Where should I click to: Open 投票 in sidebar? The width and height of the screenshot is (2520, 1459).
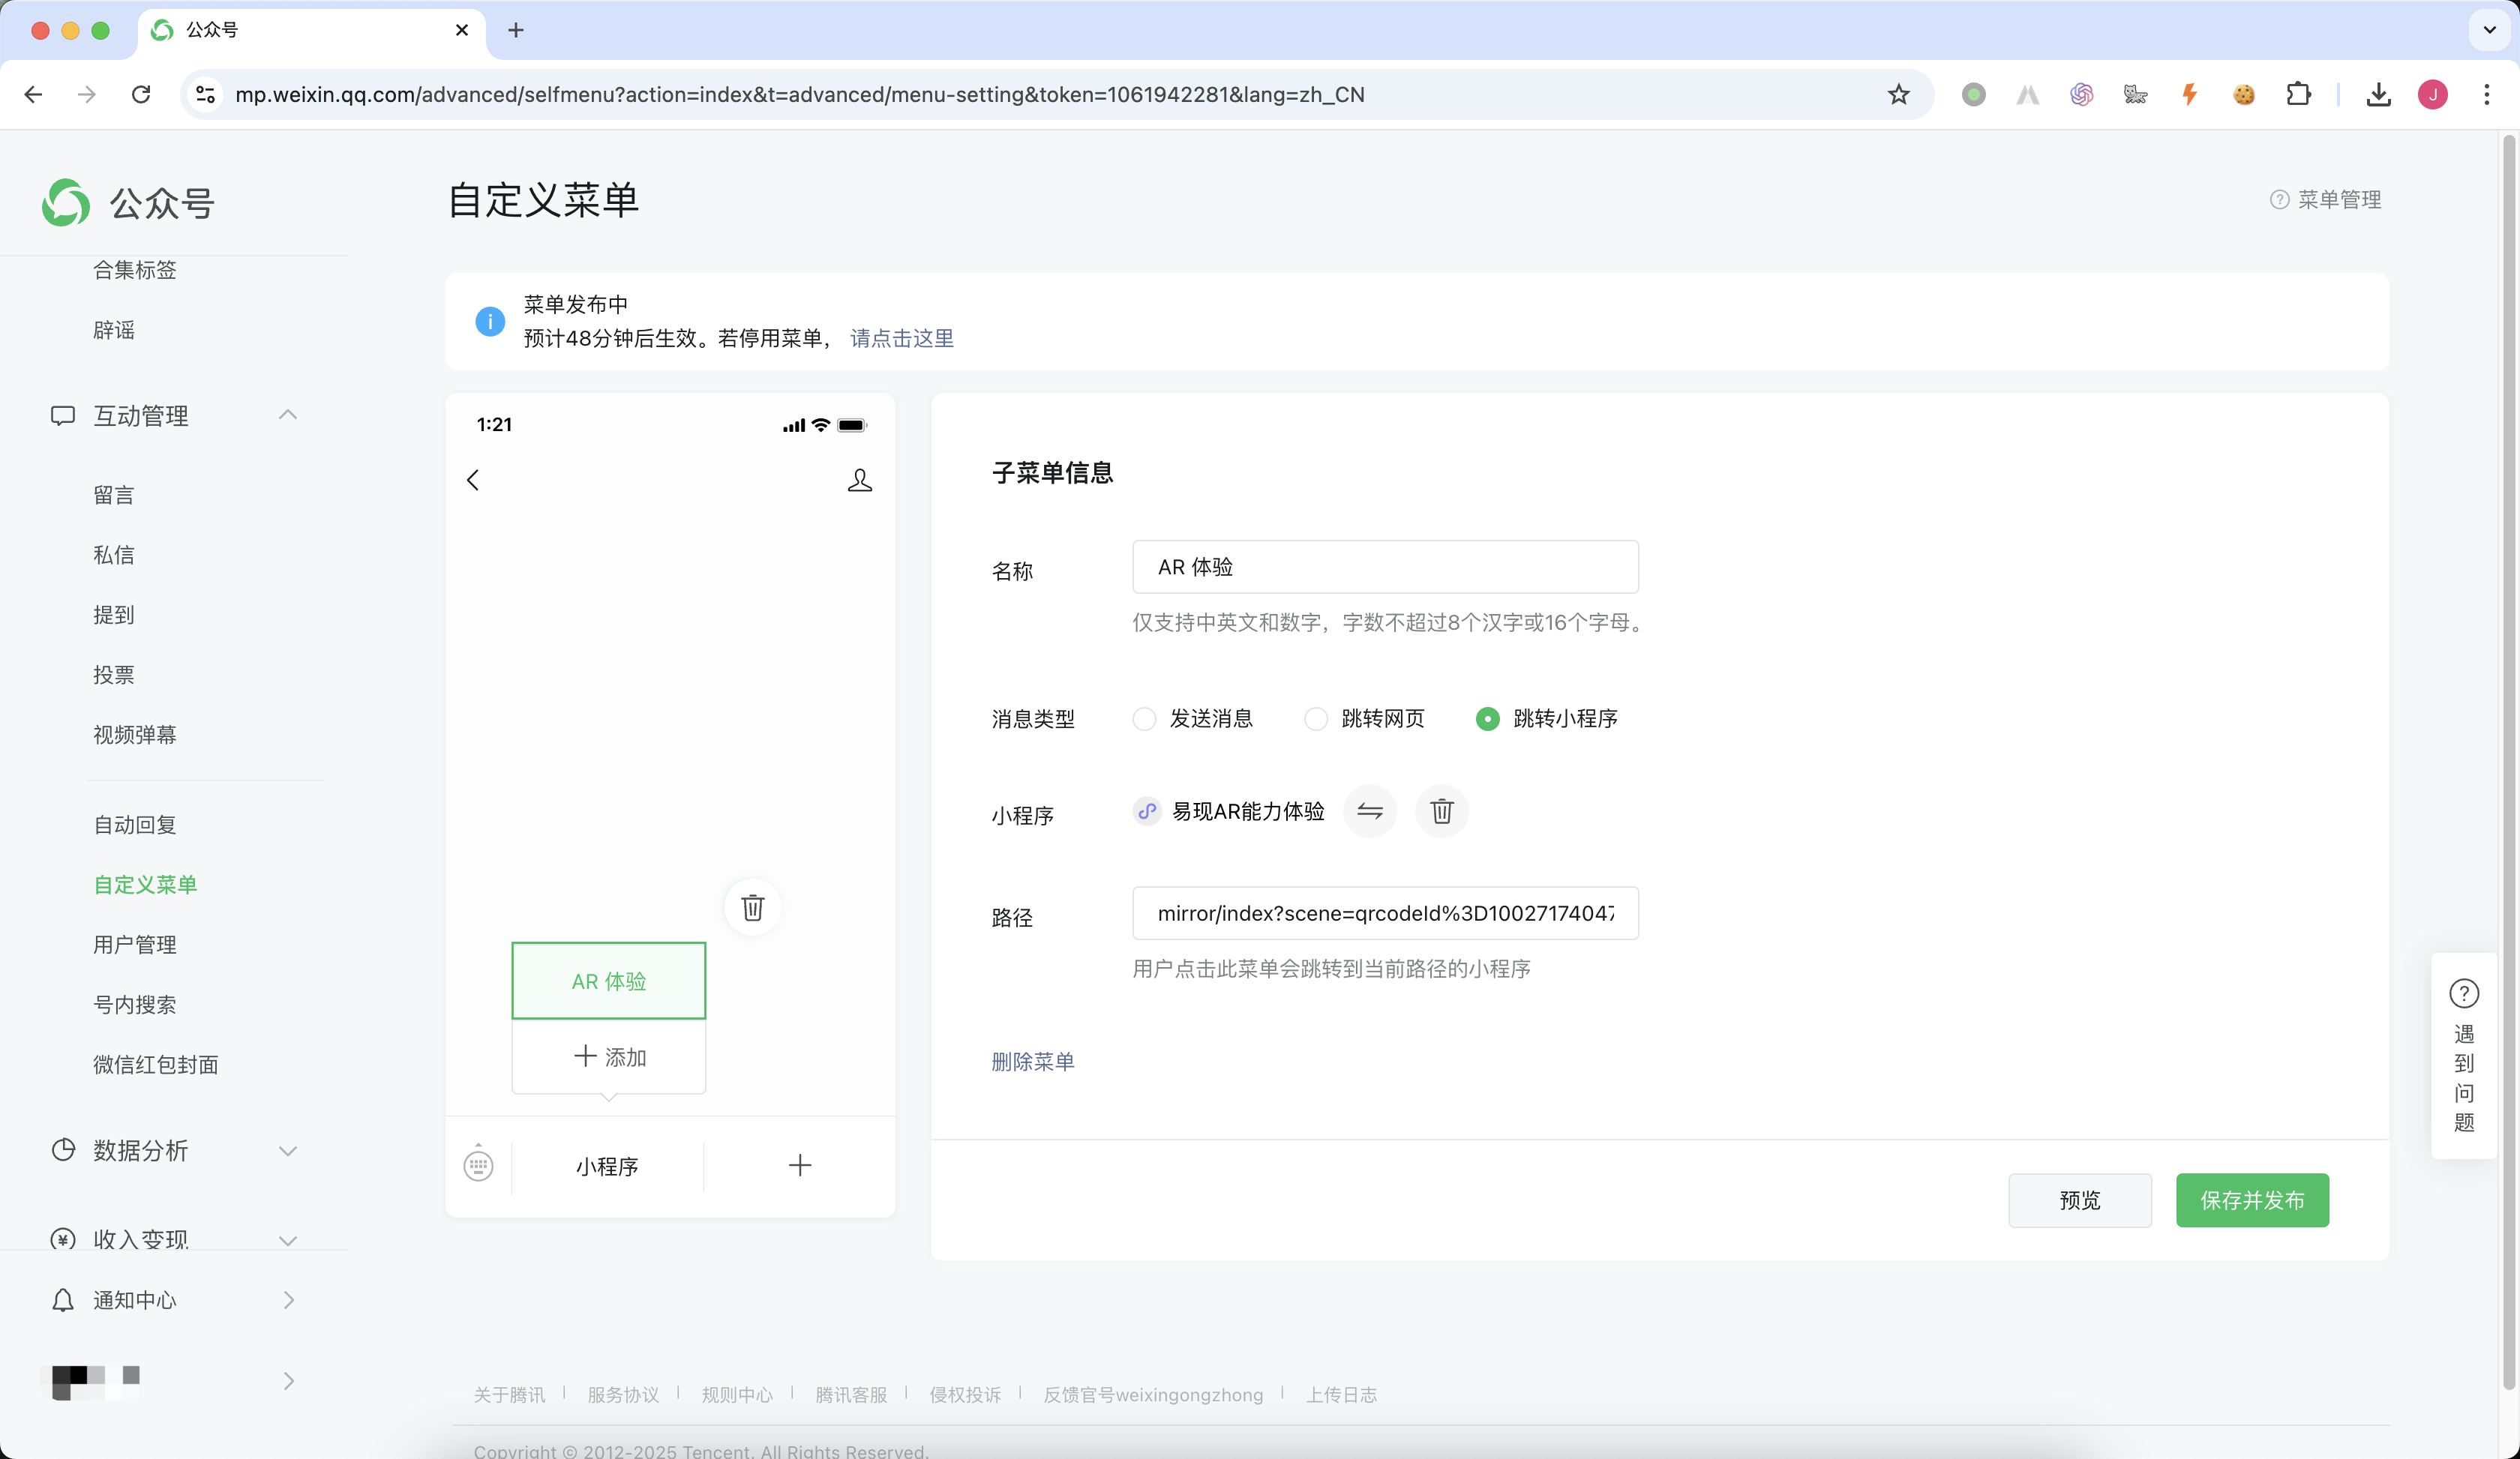[x=114, y=675]
